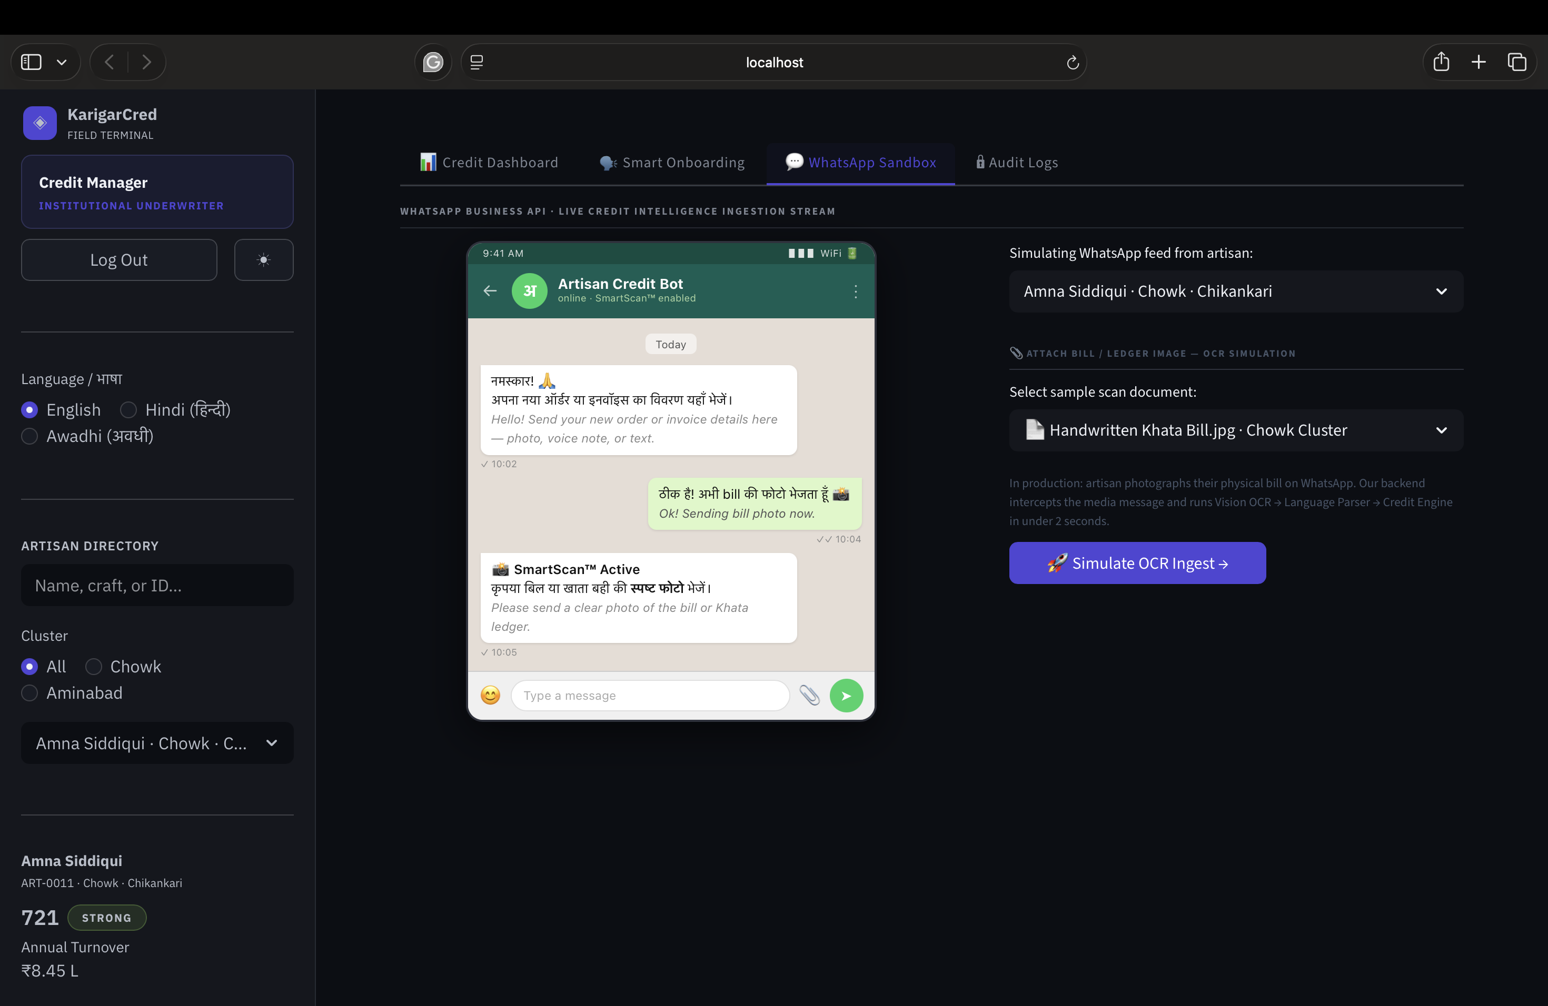Toggle light theme with the sun button

click(263, 260)
